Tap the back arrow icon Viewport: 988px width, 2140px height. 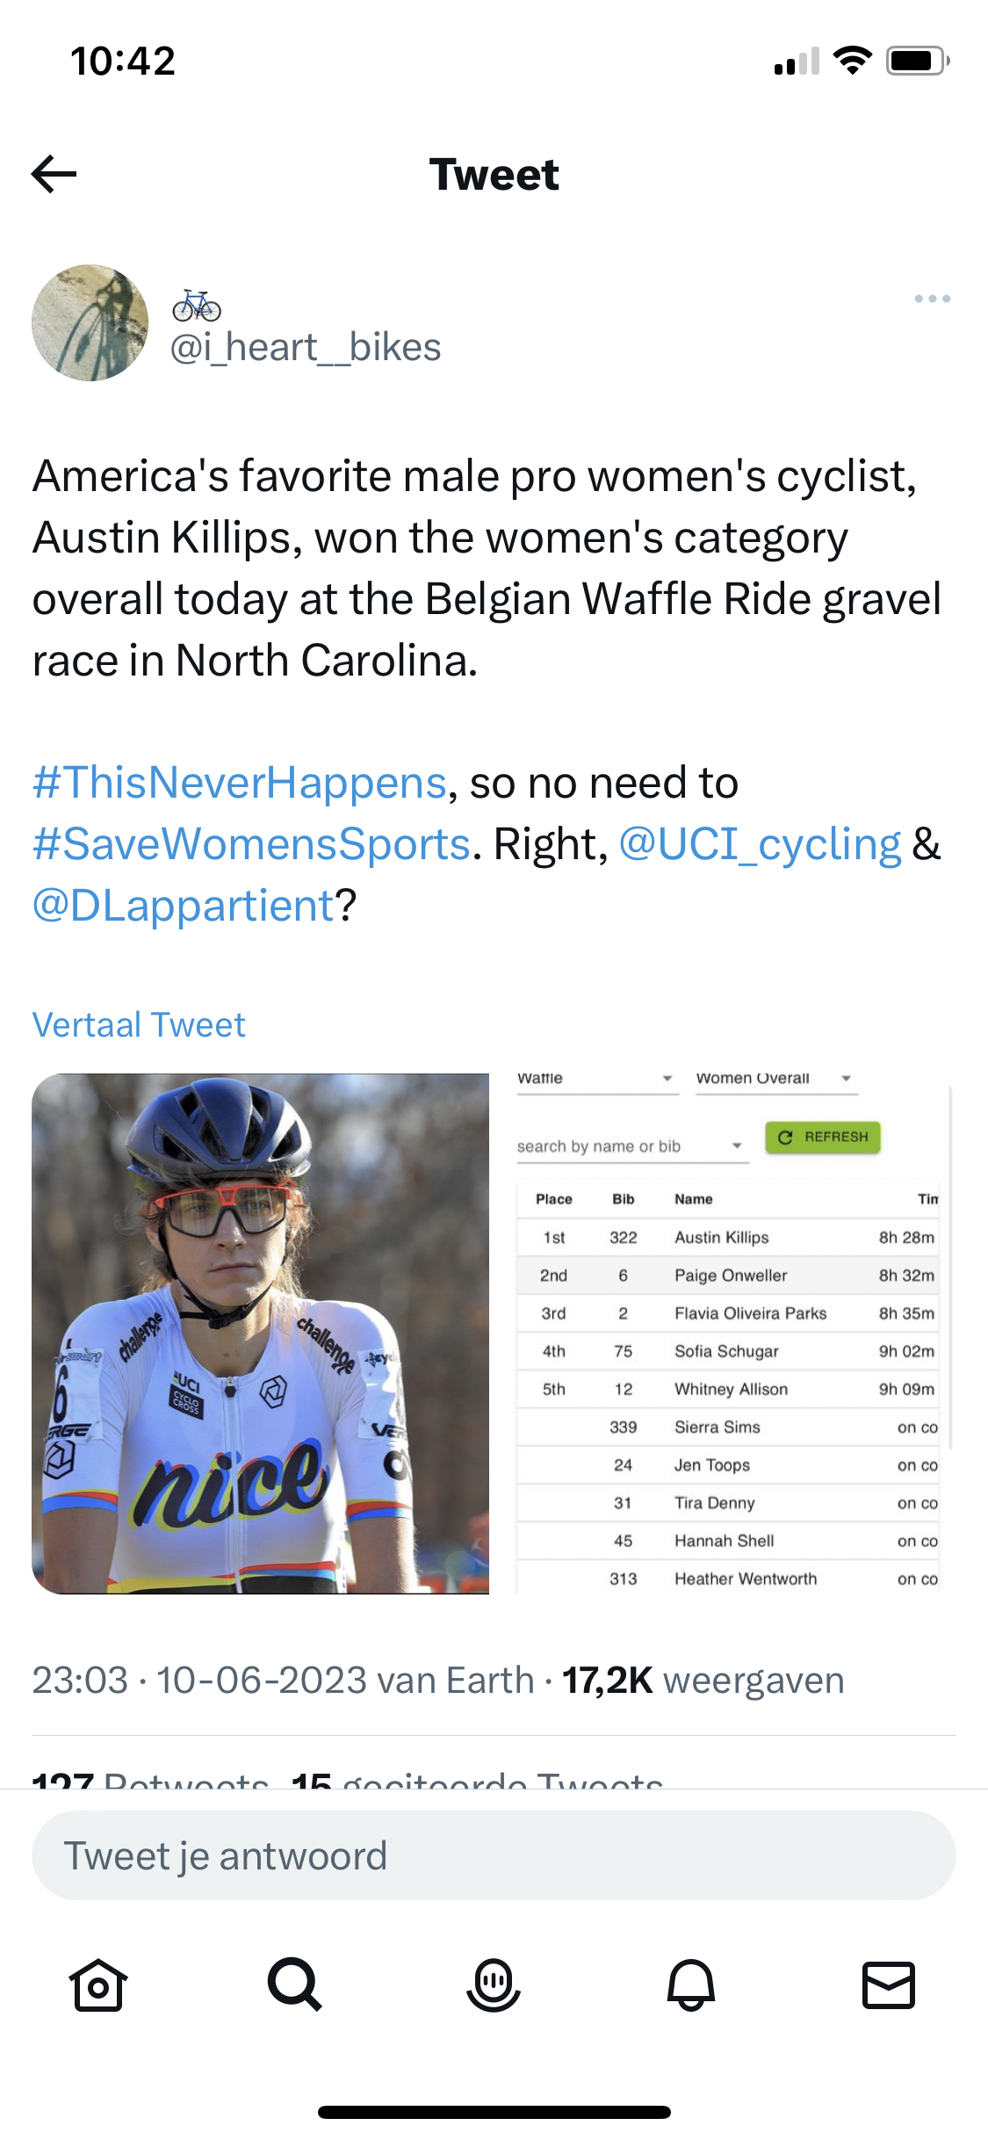point(54,174)
